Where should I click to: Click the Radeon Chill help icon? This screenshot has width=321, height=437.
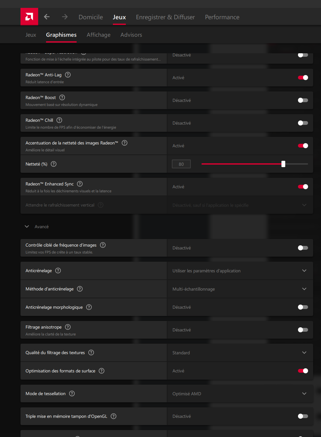point(59,120)
